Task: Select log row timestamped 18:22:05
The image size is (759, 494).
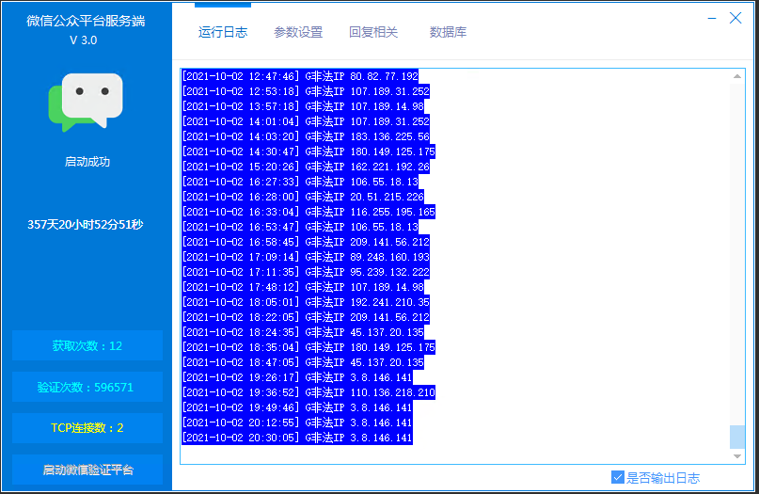Action: pyautogui.click(x=306, y=317)
